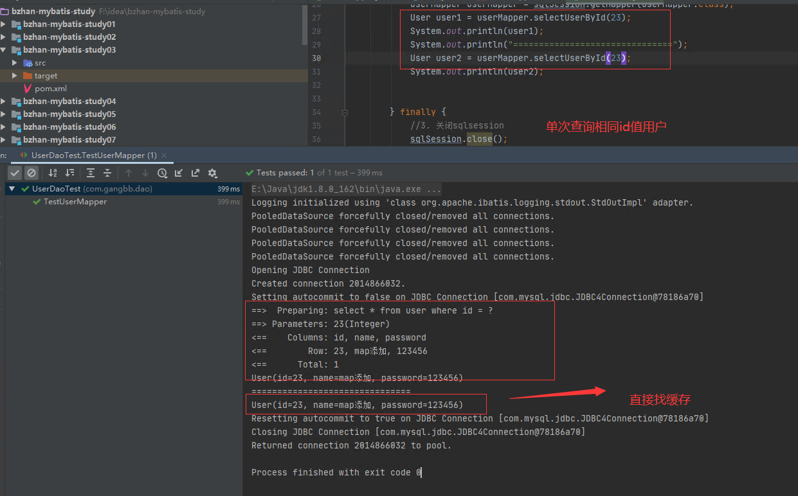Click the green check icon beside TestUserMapper
Image resolution: width=798 pixels, height=496 pixels.
pyautogui.click(x=37, y=202)
